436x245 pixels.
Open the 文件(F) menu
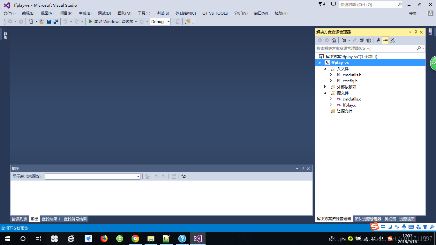click(x=10, y=13)
